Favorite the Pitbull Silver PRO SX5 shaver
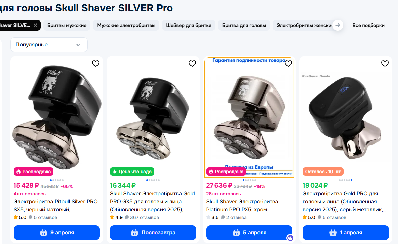The height and width of the screenshot is (244, 398). 96,63
